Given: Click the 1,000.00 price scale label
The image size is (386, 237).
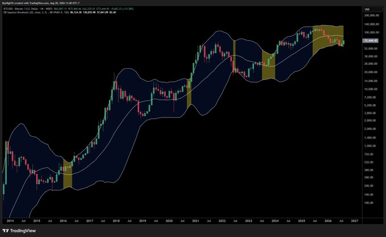Looking at the screenshot, I should (371, 146).
